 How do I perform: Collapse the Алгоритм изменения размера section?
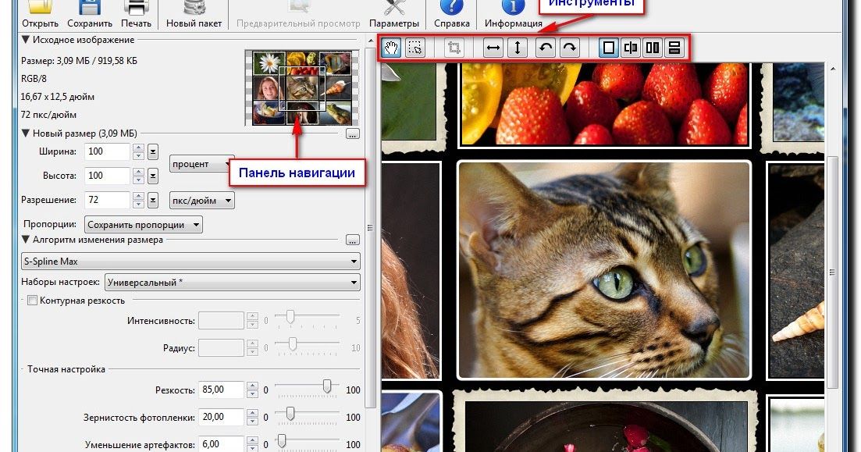[26, 240]
